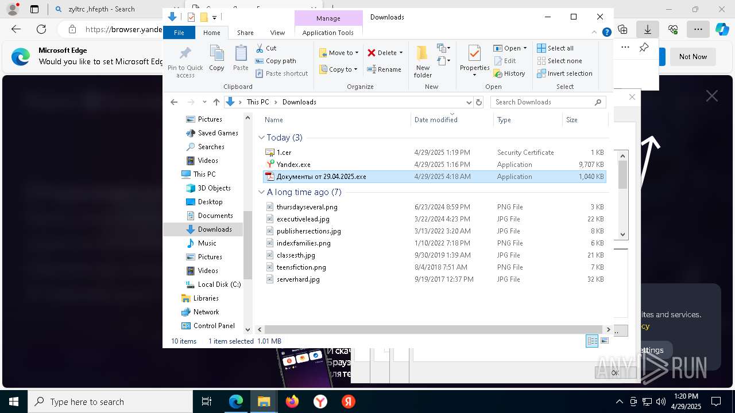Click the Copy icon in Clipboard group
The height and width of the screenshot is (413, 735).
click(216, 58)
